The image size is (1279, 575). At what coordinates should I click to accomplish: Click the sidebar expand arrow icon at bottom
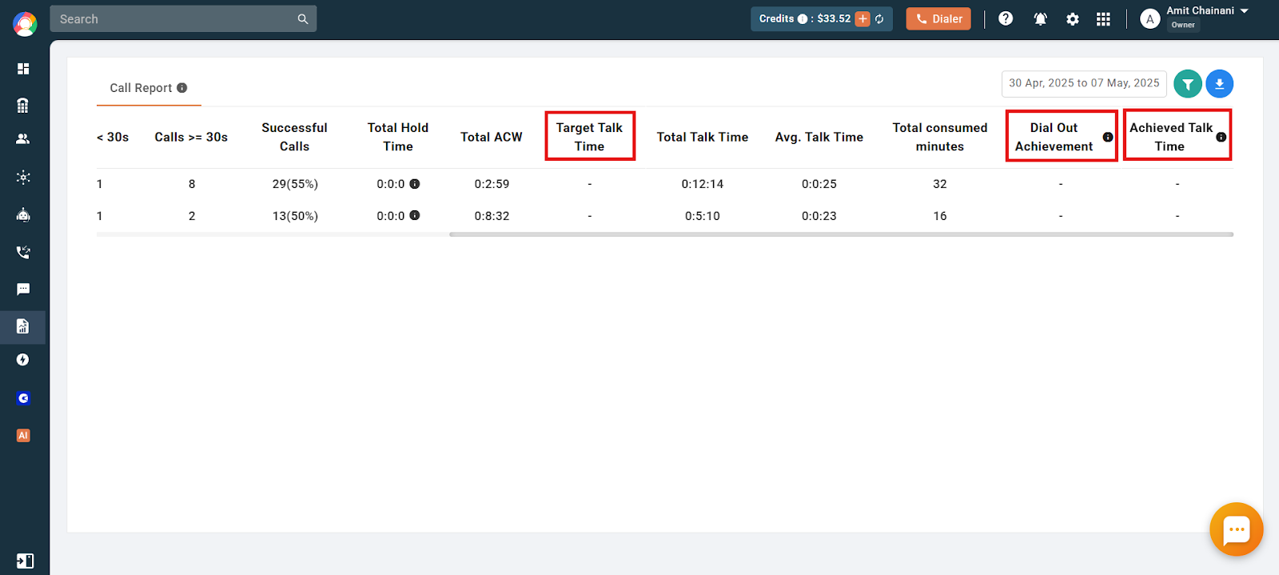point(25,561)
